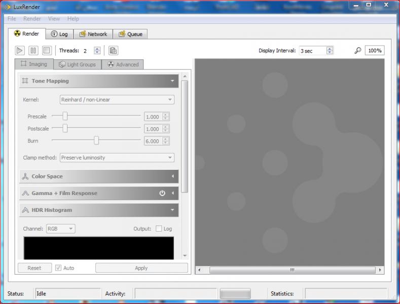Click the Reset button
Screen dimensions: 400x304
pyautogui.click(x=34, y=268)
